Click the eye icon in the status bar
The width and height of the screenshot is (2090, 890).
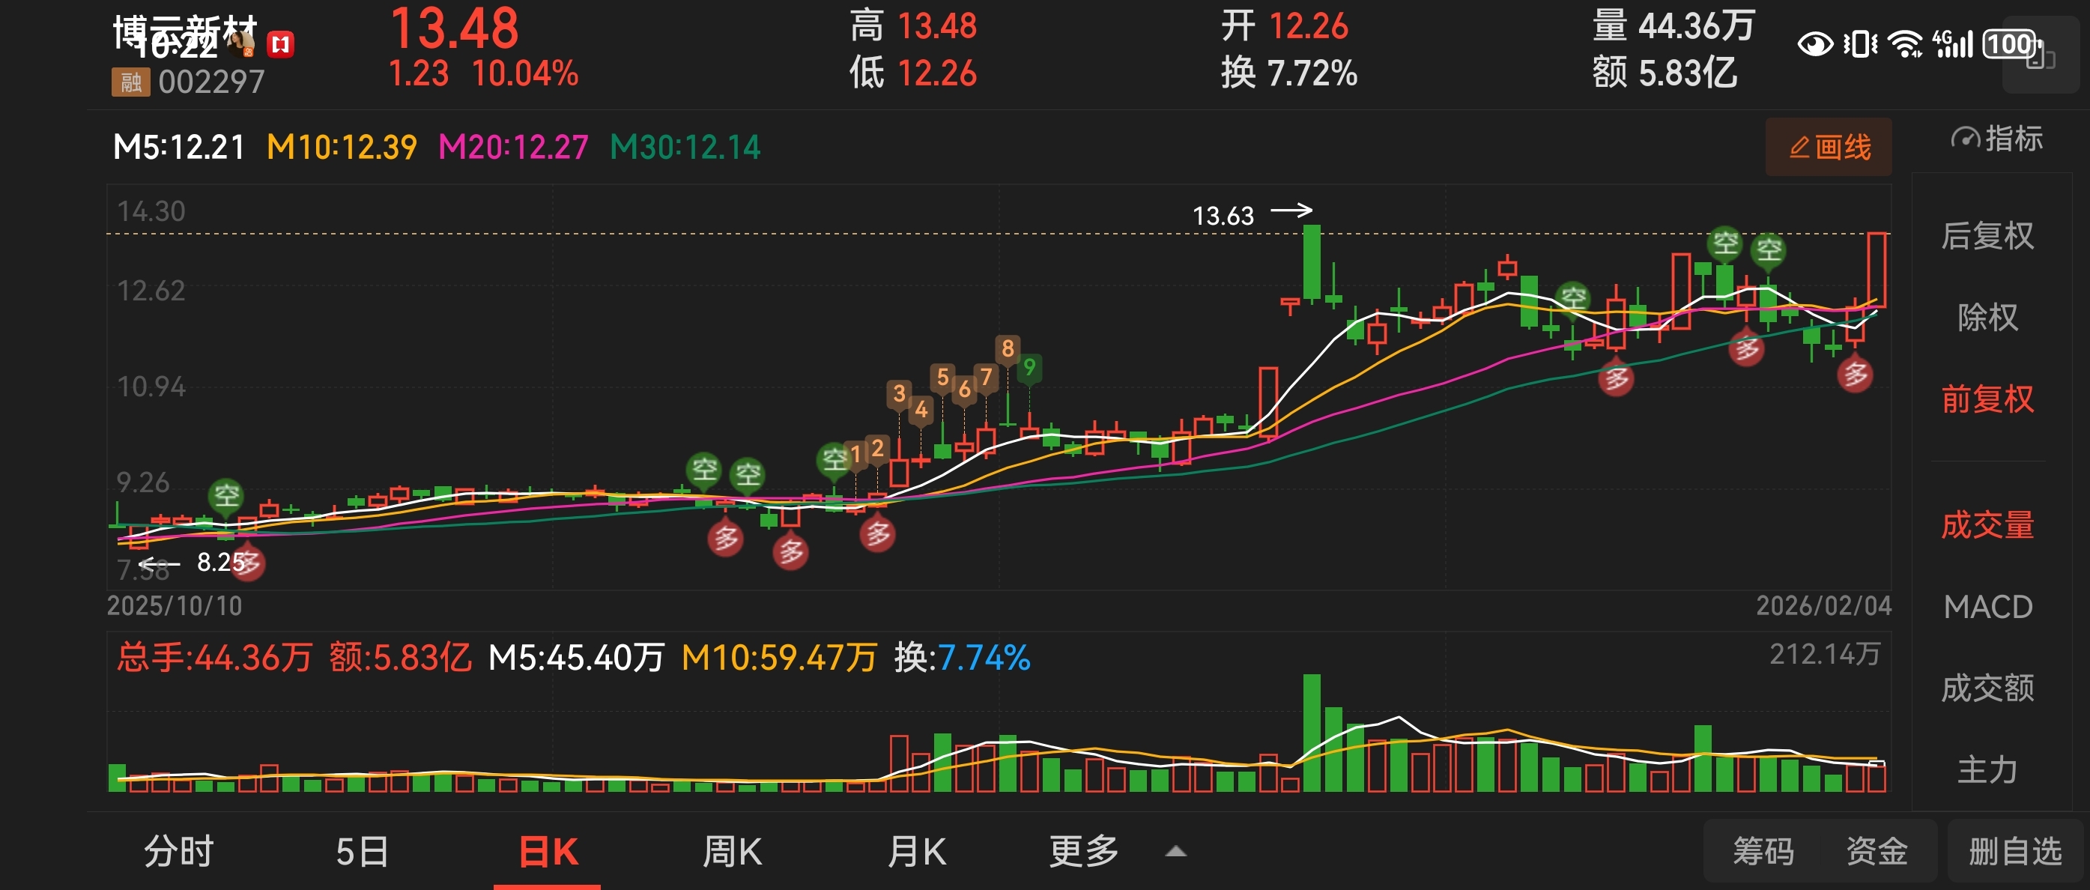tap(1814, 43)
